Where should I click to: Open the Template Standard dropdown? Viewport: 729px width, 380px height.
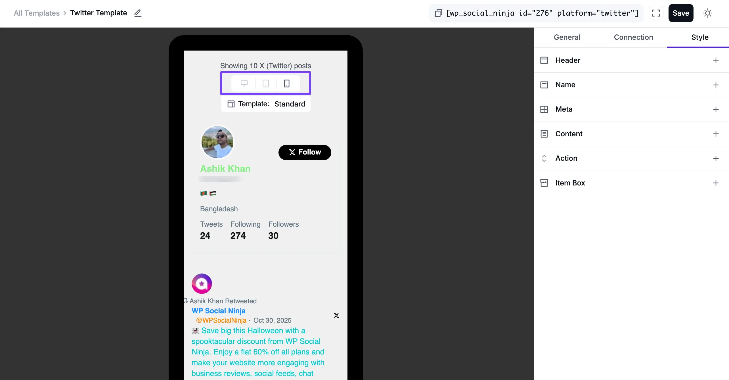click(x=266, y=104)
